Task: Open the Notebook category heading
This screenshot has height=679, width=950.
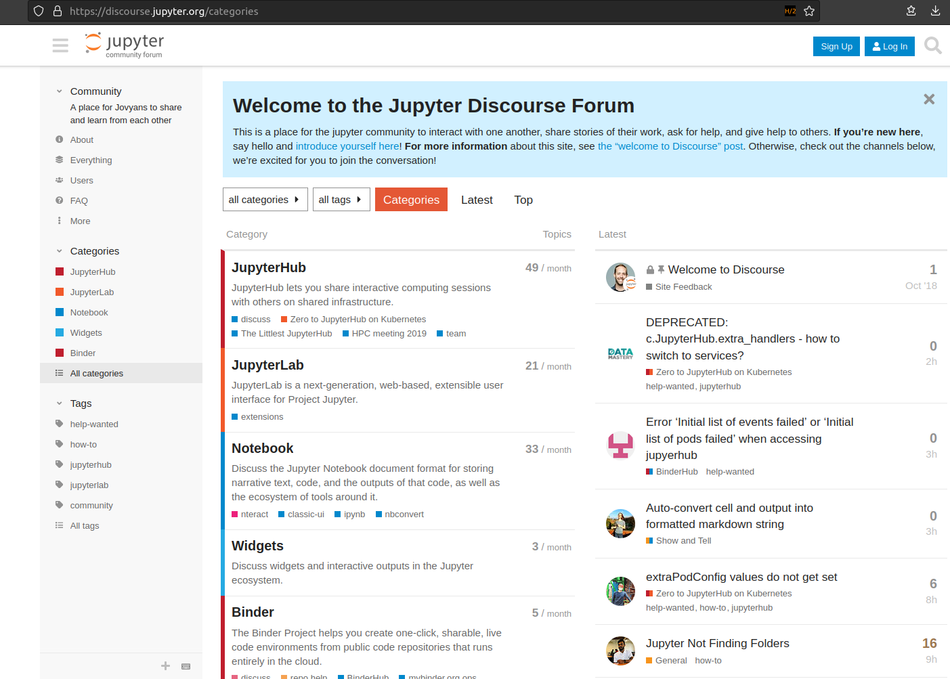Action: [263, 448]
